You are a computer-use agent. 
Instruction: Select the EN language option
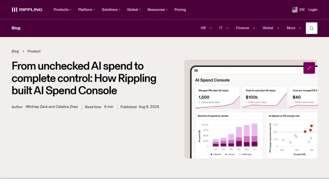(302, 10)
